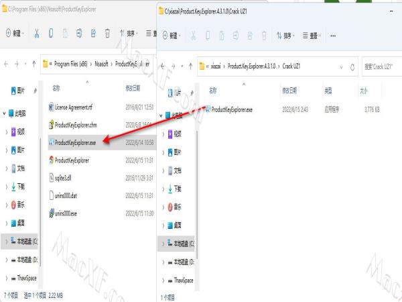
Task: Click Share icon in left window toolbar
Action: [x=93, y=33]
